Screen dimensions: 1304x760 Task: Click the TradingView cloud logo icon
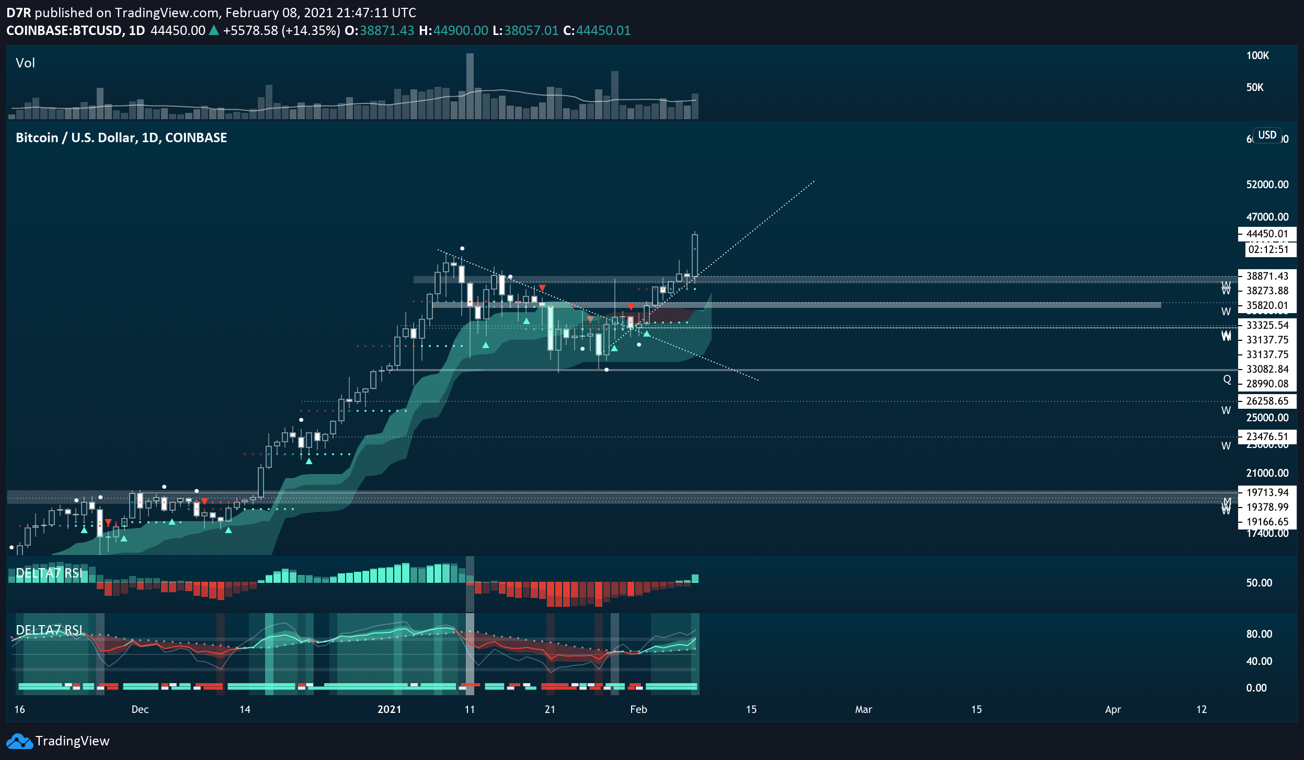point(19,741)
